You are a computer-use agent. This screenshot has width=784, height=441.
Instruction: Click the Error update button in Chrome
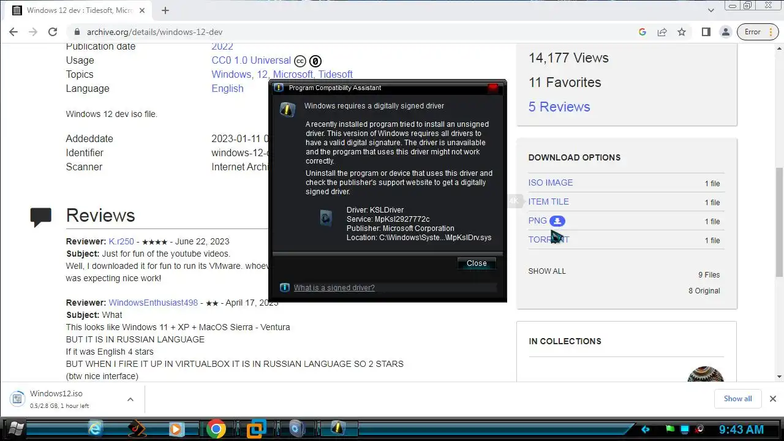click(x=759, y=32)
